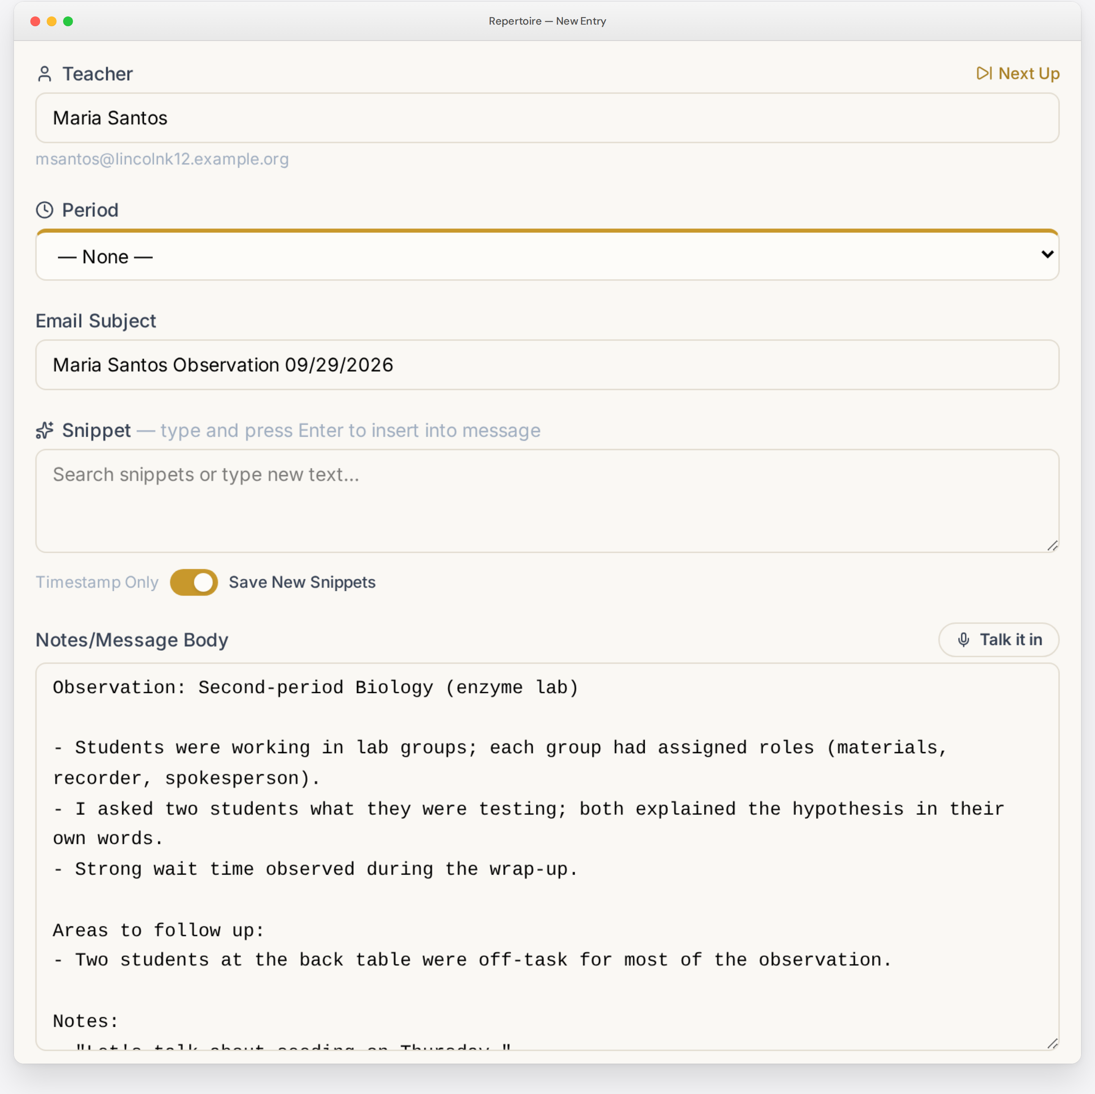The image size is (1095, 1094).
Task: Minimize the window with the yellow button
Action: 52,21
